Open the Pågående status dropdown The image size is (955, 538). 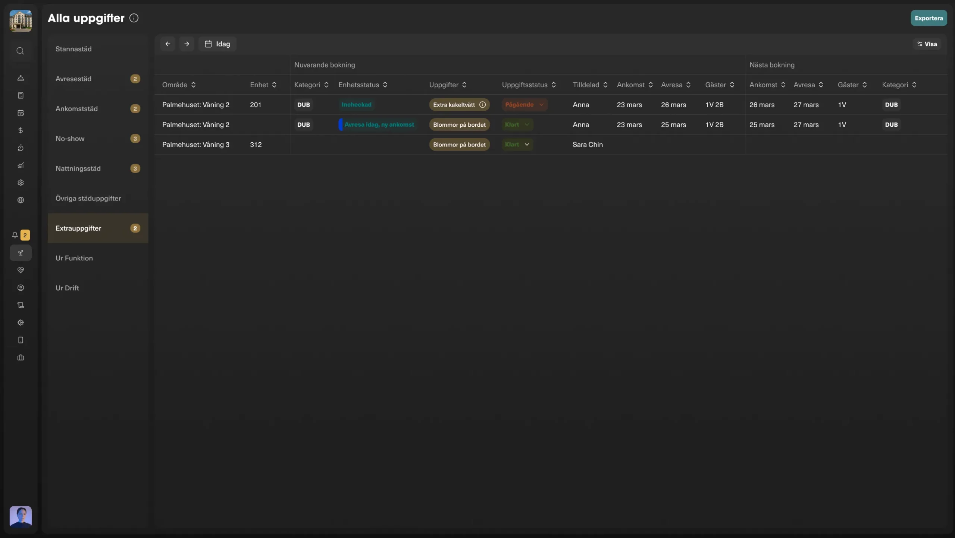click(524, 105)
